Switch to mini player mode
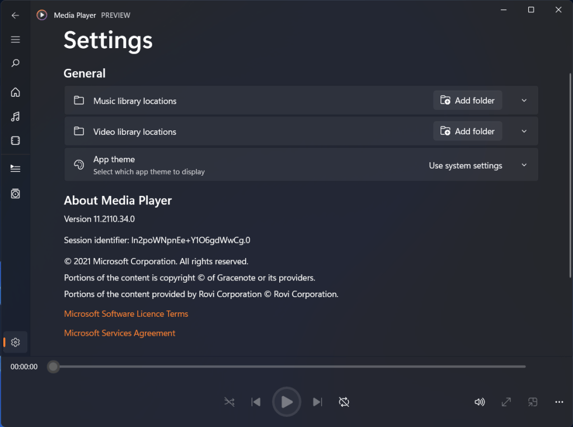Screen dimensions: 573x427 click(532, 402)
